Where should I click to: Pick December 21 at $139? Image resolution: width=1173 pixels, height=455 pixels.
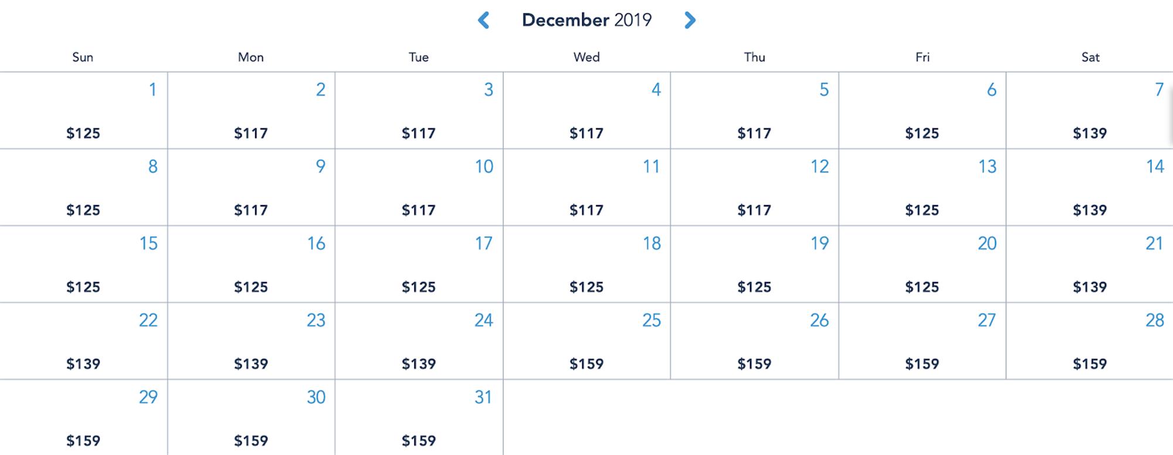(x=1090, y=264)
